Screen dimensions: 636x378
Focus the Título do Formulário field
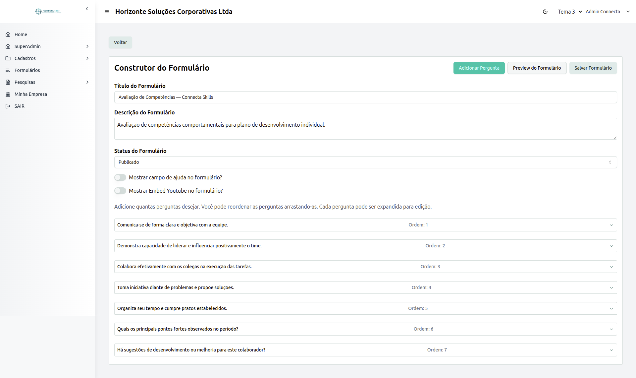pos(365,97)
